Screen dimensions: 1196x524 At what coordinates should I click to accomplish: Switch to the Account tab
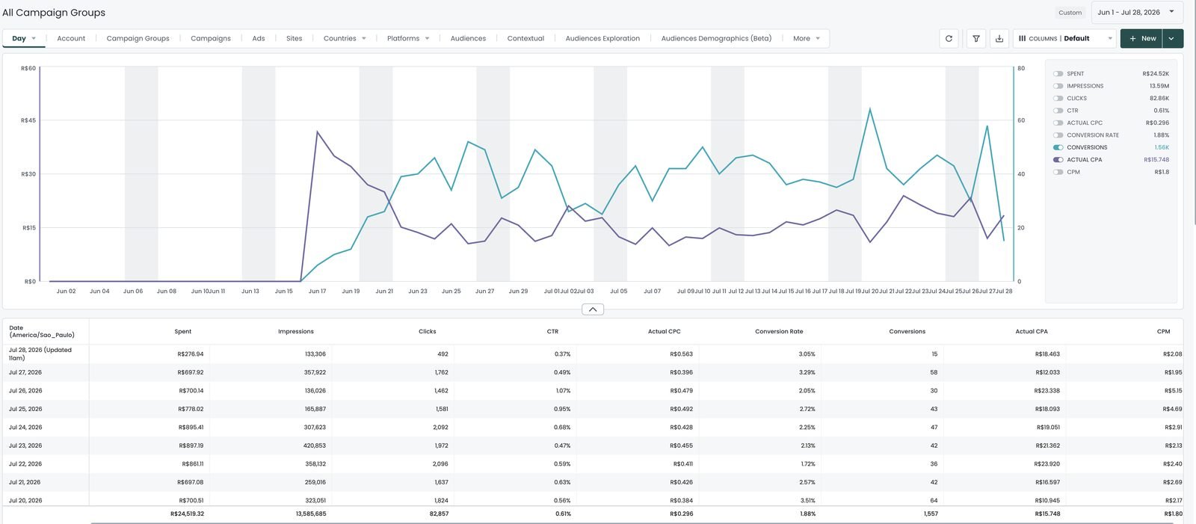71,38
